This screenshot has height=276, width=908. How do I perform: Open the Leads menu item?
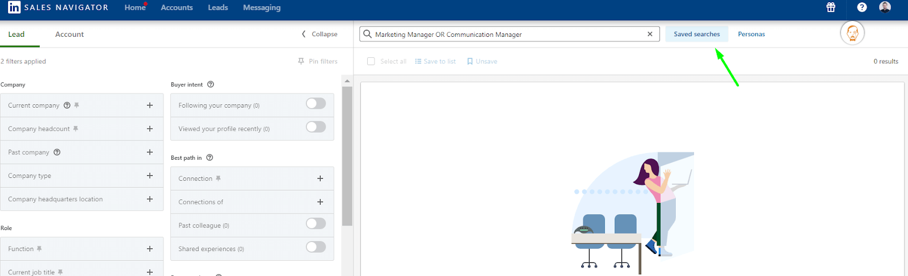tap(218, 7)
